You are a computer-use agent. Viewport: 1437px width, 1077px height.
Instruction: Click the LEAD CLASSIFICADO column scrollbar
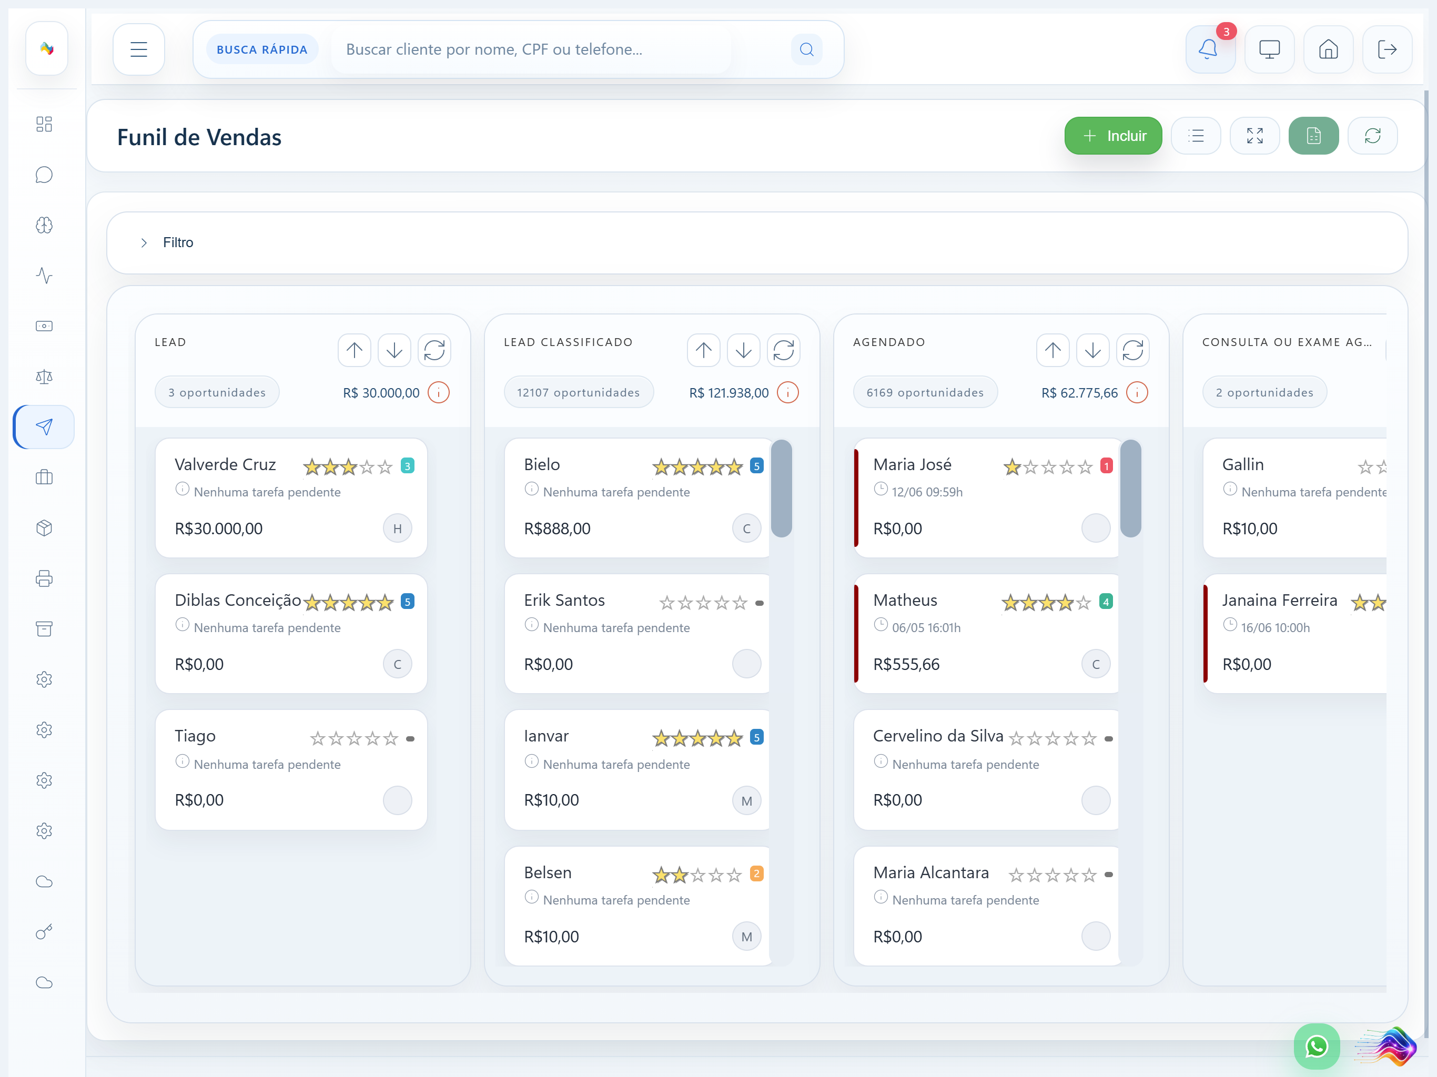782,489
